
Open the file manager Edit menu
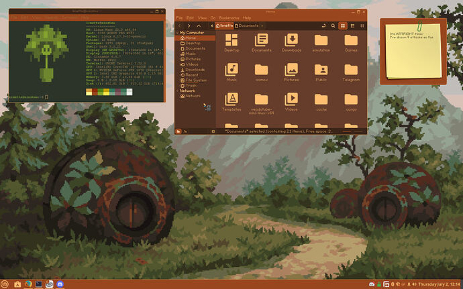(190, 17)
